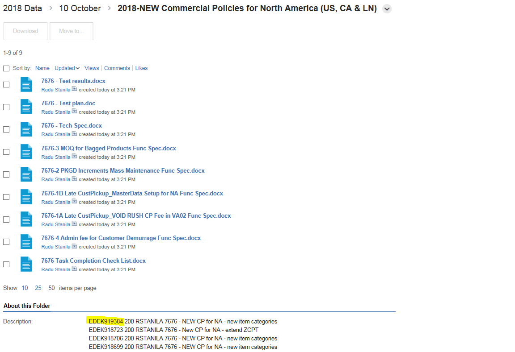
Task: Click the file icon next to 7676 - Test plan.doc
Action: (x=26, y=107)
